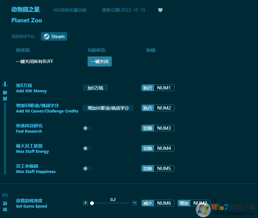Viewport: 258px width, 218px height.
Task: Click the 执行 label beside NUM1
Action: coord(148,88)
